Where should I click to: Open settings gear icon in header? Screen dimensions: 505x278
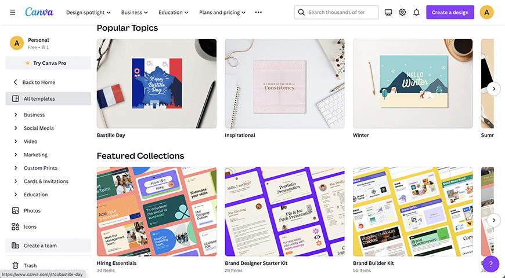[x=402, y=12]
